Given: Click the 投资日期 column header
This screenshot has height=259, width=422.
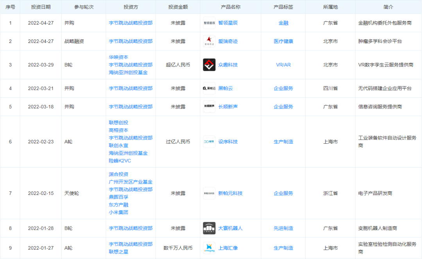Looking at the screenshot, I should coord(39,7).
